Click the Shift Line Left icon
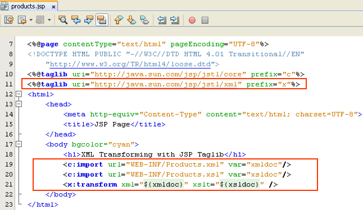363x210 pixels. 162,20
